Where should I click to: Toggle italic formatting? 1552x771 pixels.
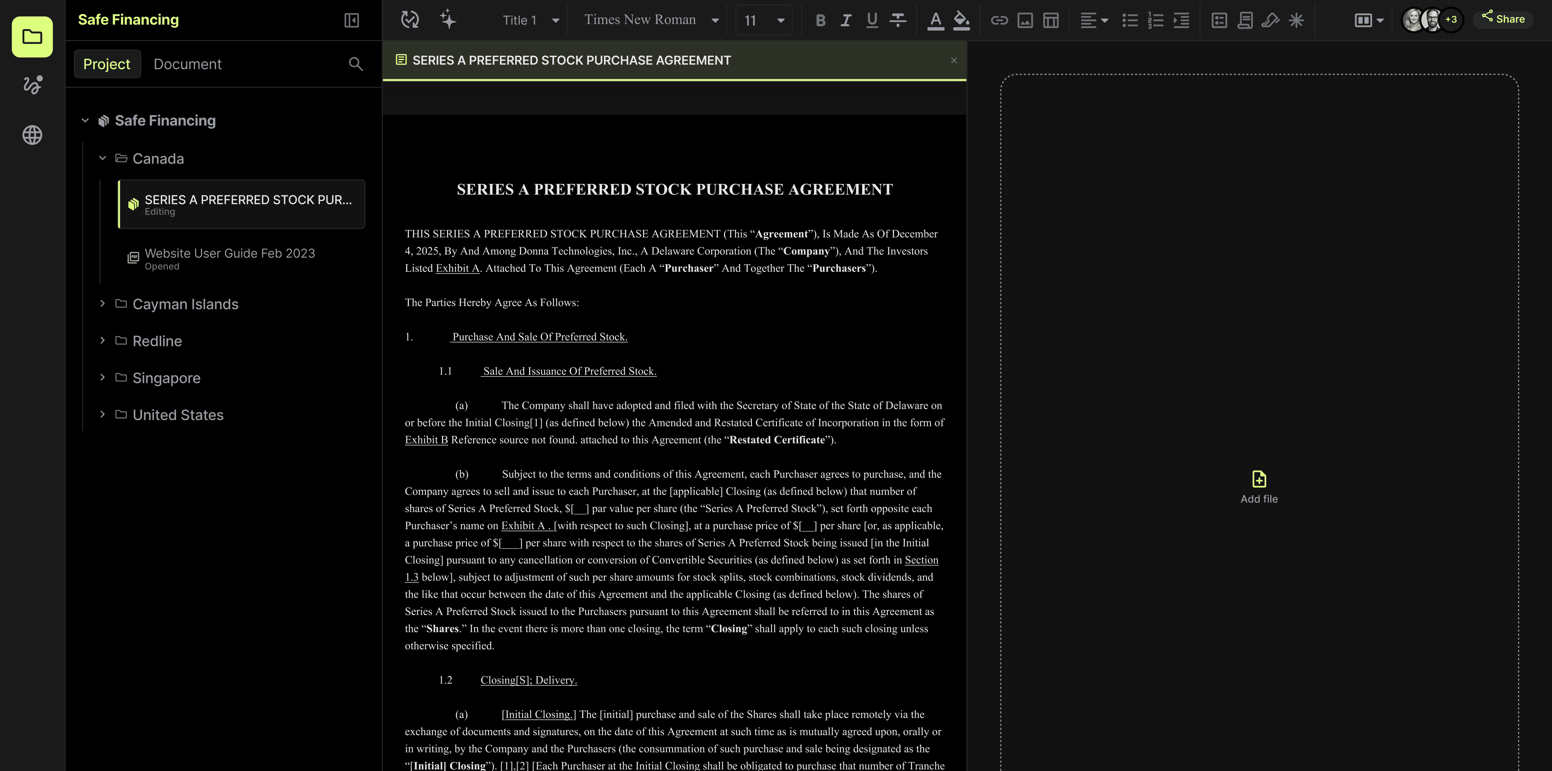click(x=846, y=20)
